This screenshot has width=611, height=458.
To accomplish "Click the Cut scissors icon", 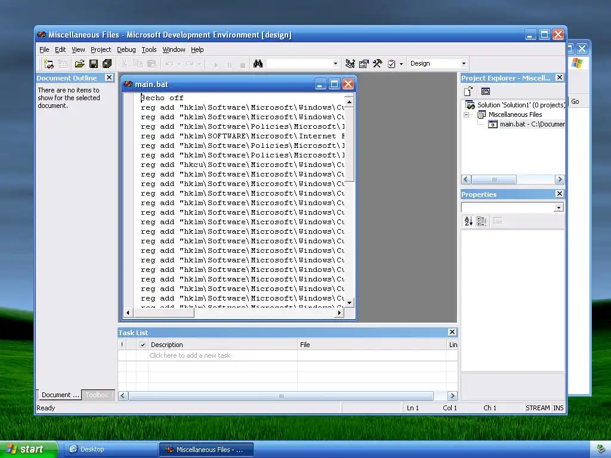I will (x=124, y=64).
